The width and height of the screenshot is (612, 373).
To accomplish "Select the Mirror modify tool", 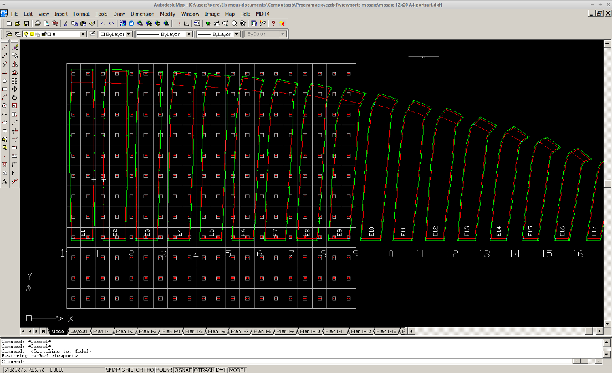I will (x=14, y=64).
